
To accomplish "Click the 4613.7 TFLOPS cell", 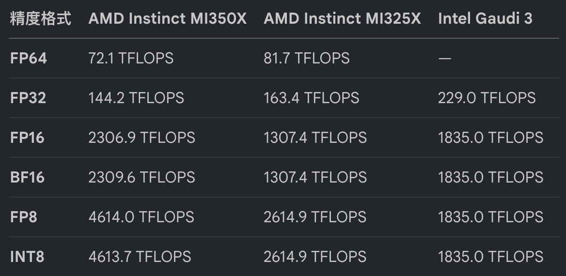I will pyautogui.click(x=140, y=257).
